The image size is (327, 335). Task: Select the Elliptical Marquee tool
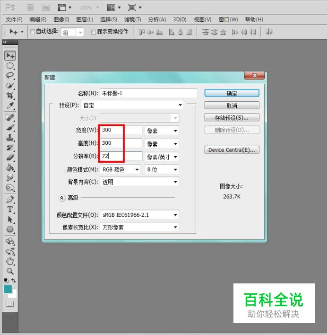tap(10, 66)
